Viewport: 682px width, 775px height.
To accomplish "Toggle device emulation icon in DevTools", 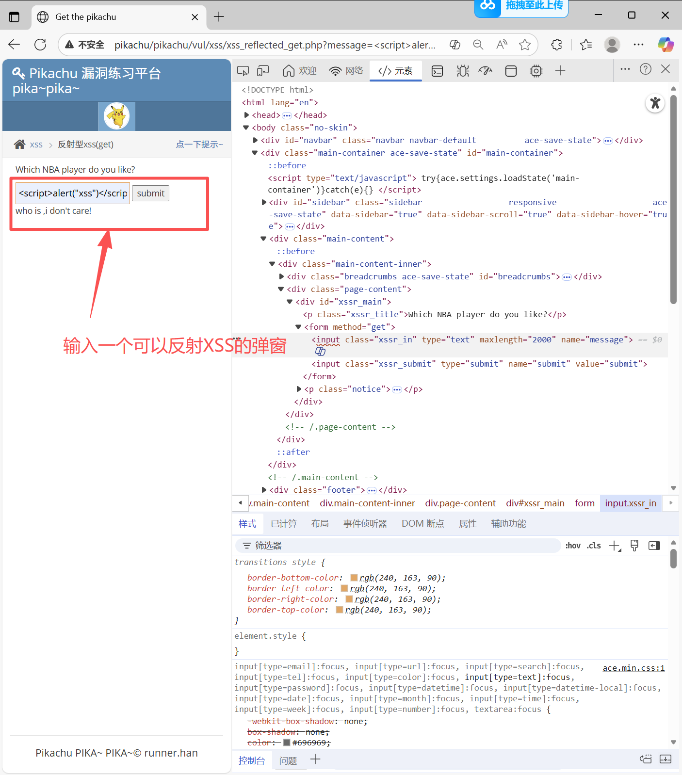I will click(x=263, y=71).
